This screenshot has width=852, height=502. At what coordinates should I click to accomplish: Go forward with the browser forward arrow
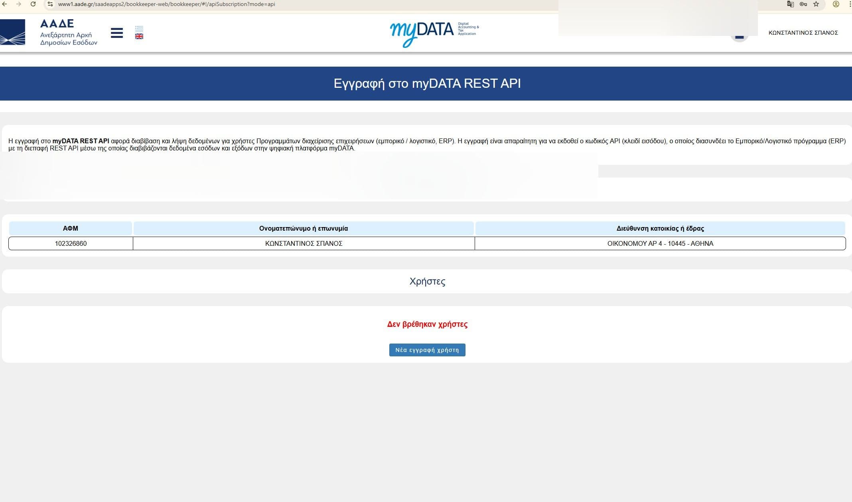click(19, 4)
